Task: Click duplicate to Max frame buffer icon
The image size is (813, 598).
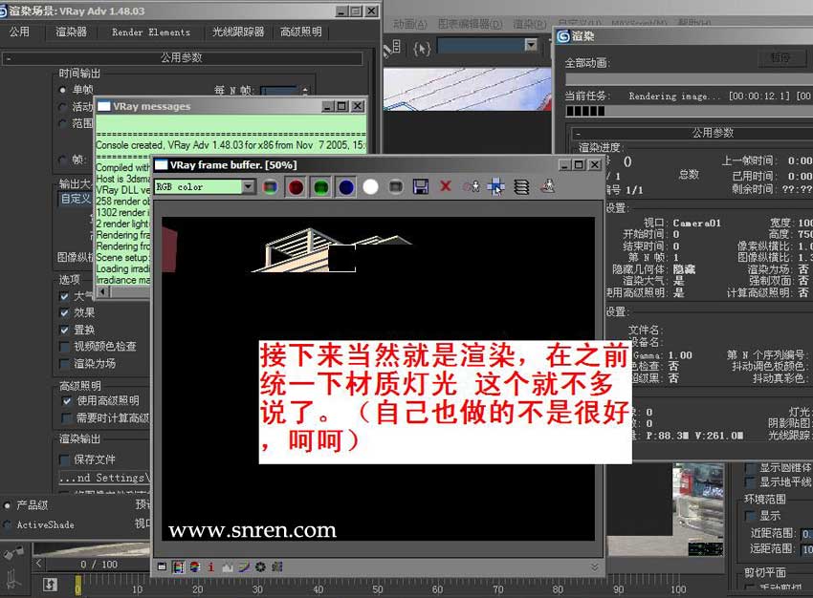Action: pos(471,186)
